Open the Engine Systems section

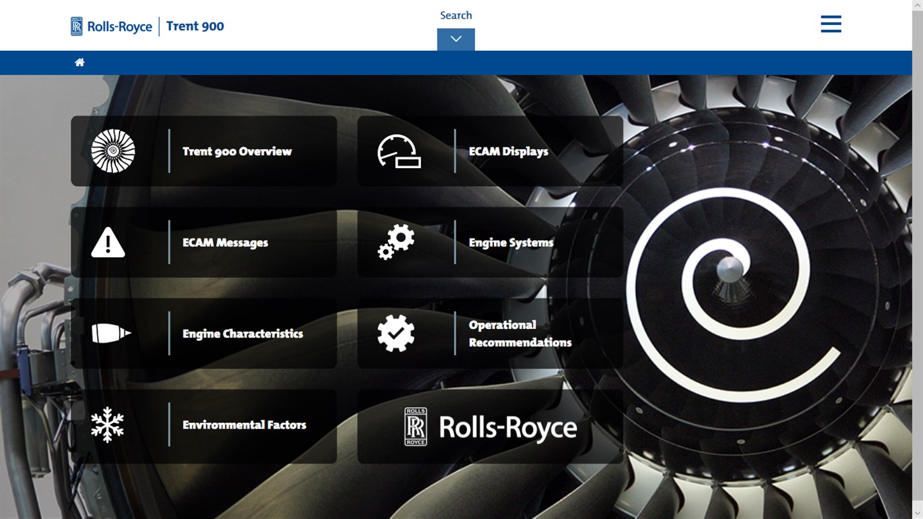click(511, 242)
